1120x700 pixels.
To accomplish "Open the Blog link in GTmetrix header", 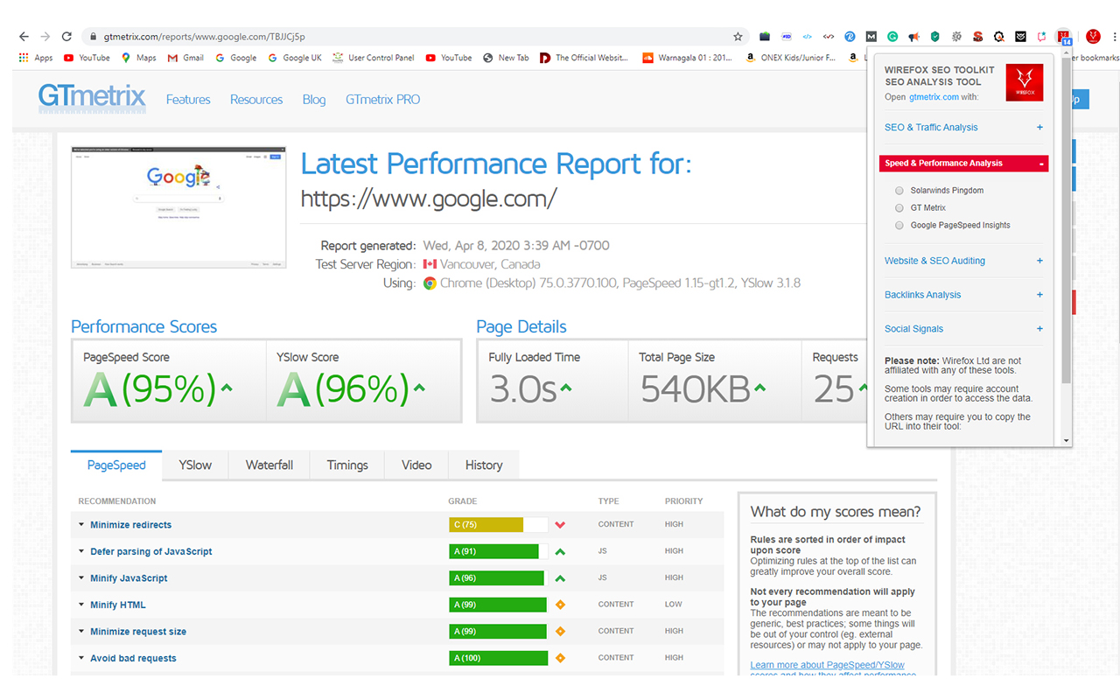I will (314, 100).
